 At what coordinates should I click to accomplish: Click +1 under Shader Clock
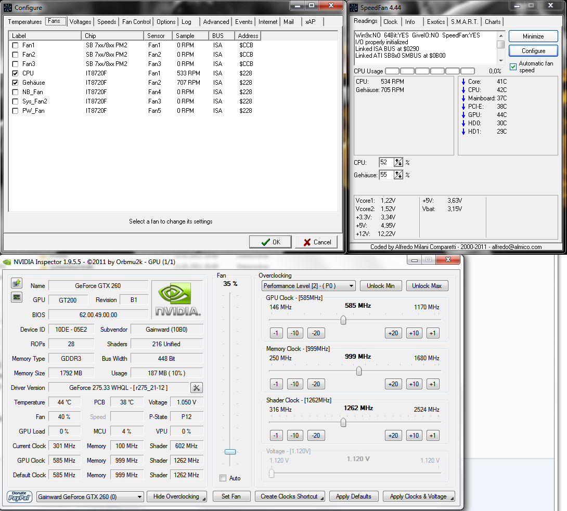(x=433, y=436)
